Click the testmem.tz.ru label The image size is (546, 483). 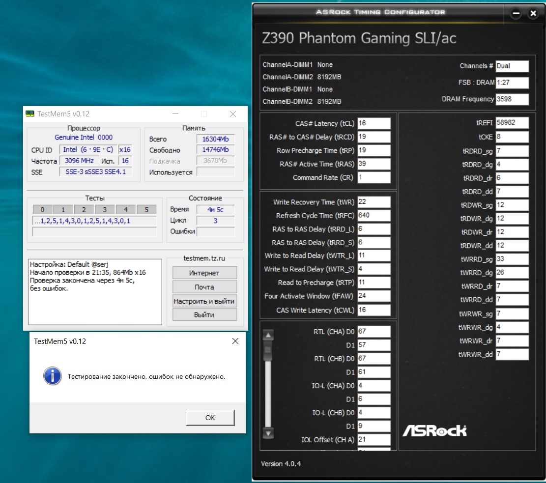tap(204, 258)
